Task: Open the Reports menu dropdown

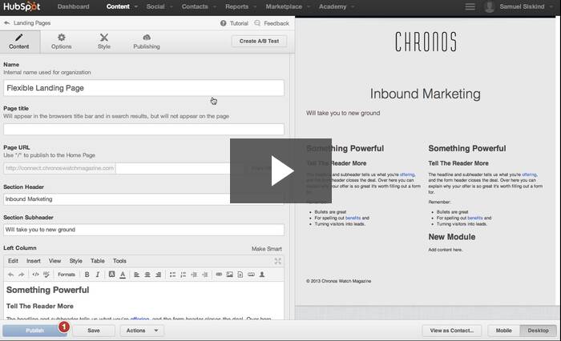Action: (240, 6)
